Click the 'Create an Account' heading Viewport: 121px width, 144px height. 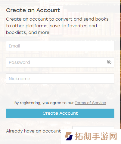(x=33, y=10)
